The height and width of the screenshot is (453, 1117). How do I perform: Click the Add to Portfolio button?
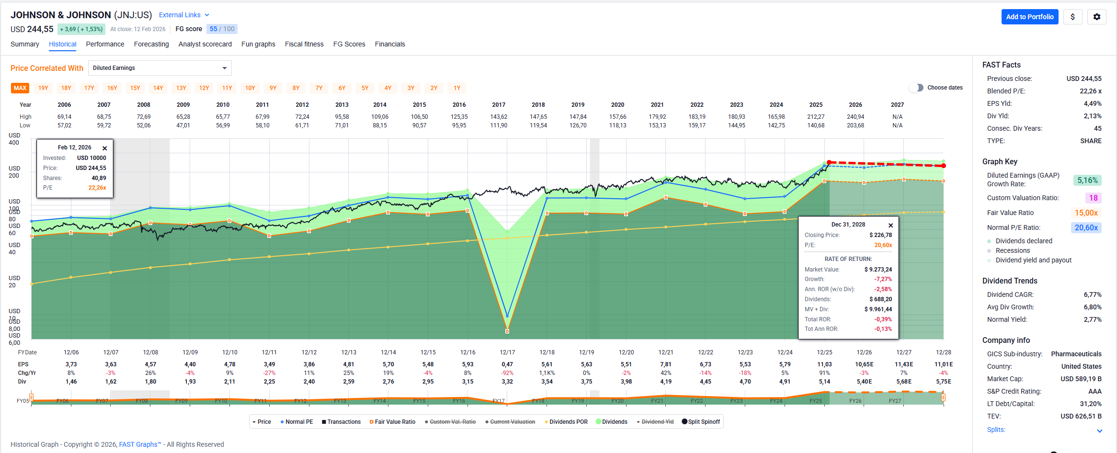coord(1029,17)
